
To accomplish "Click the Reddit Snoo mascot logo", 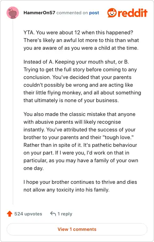I will (112, 13).
